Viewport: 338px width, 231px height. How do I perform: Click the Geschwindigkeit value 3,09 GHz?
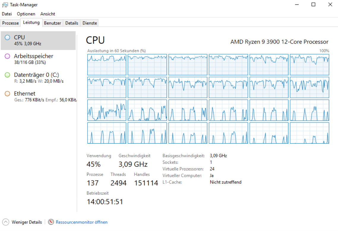click(x=133, y=164)
